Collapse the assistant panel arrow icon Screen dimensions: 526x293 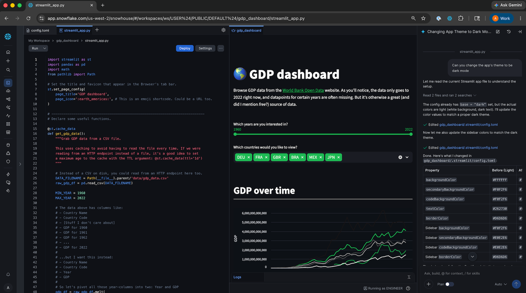[520, 32]
